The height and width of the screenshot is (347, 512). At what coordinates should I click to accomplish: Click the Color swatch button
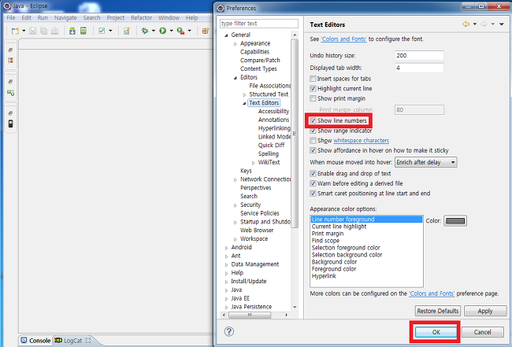point(455,221)
